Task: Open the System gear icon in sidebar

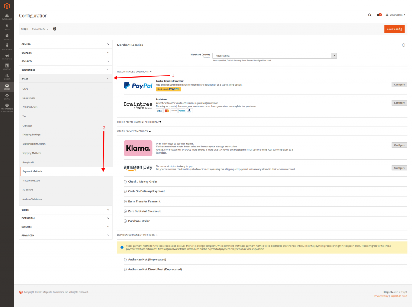Action: [x=7, y=96]
